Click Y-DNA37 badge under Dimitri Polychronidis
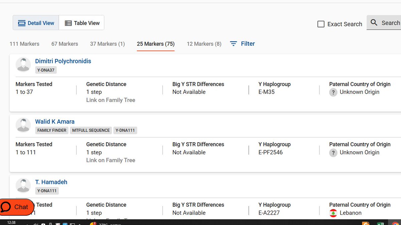The height and width of the screenshot is (225, 401). pyautogui.click(x=46, y=70)
